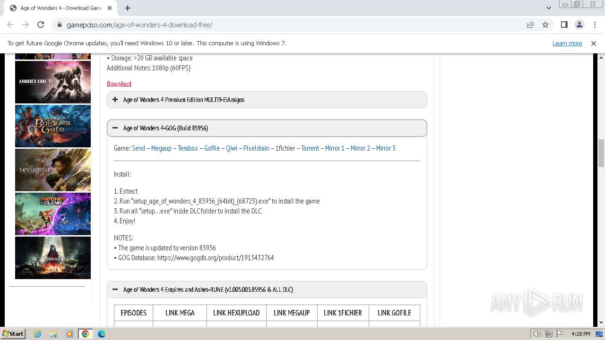
Task: Open the Megaup download link
Action: point(161,148)
